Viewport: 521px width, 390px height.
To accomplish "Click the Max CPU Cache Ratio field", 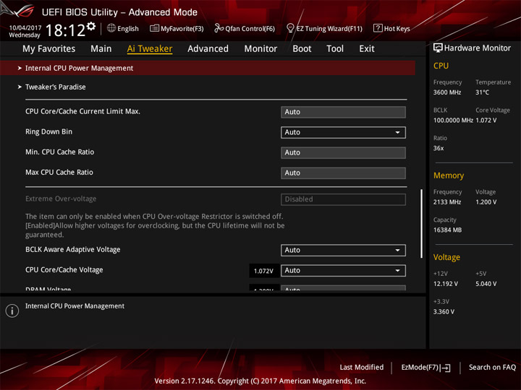I will [343, 173].
